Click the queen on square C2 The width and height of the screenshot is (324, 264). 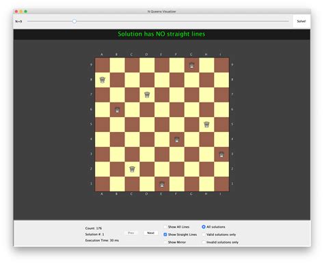point(132,170)
